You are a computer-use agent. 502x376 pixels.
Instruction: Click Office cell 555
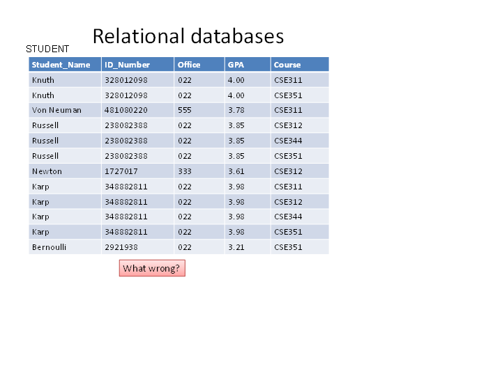click(x=199, y=110)
